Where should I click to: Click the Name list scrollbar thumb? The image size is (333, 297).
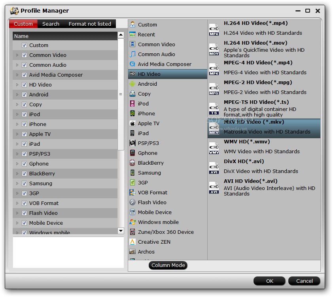(121, 94)
